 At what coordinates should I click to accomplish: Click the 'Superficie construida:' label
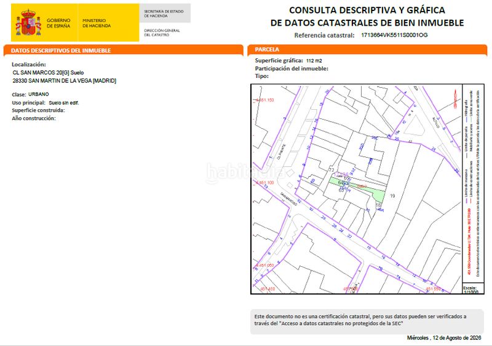[38, 110]
